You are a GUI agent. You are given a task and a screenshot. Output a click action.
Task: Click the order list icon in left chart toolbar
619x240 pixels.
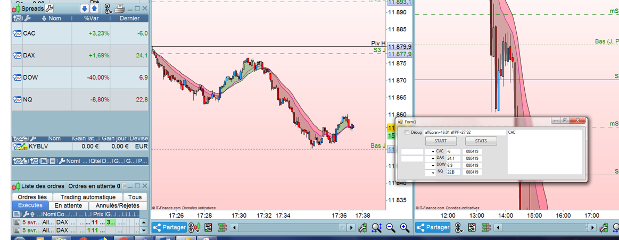coord(209,227)
